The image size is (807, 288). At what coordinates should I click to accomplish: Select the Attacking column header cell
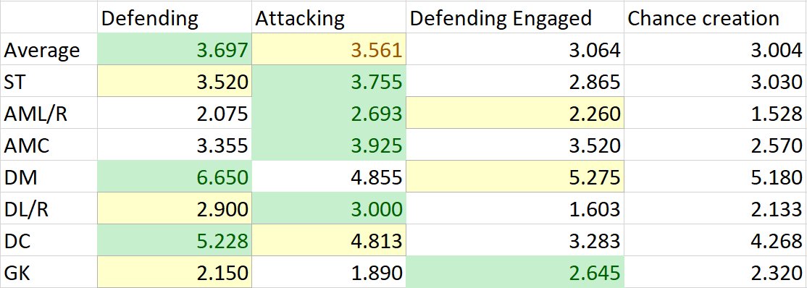pos(330,17)
